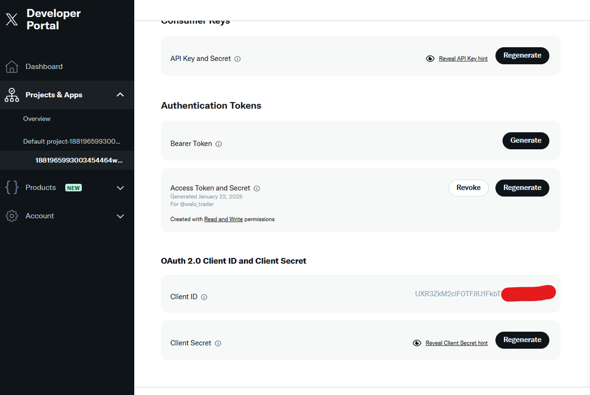Click the OAuth 2.0 Client ID and Client Secret heading
Screen dimensions: 590x395
coord(234,261)
